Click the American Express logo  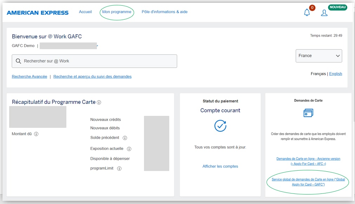38,13
